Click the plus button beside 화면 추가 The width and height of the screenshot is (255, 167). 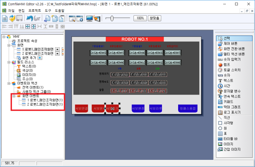[x=40, y=58]
